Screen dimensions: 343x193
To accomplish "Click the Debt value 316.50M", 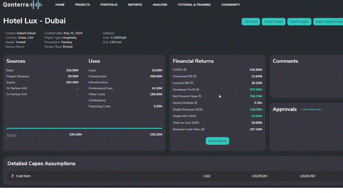I will pyautogui.click(x=72, y=70).
